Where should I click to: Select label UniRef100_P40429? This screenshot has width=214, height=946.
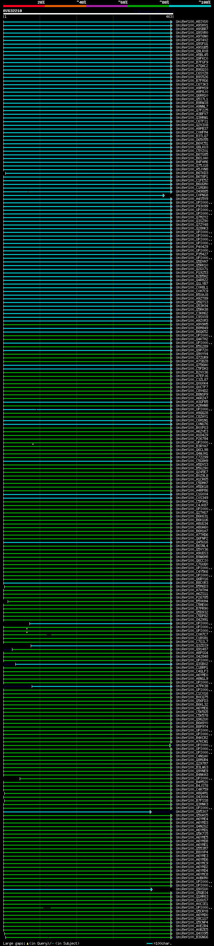(x=192, y=247)
